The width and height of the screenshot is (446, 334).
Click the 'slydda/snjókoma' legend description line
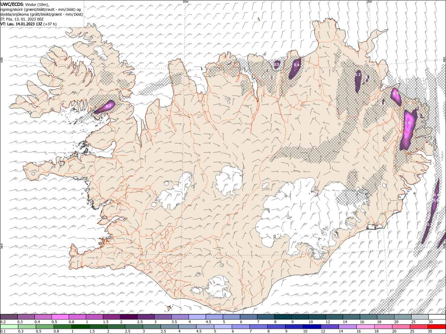pyautogui.click(x=41, y=14)
